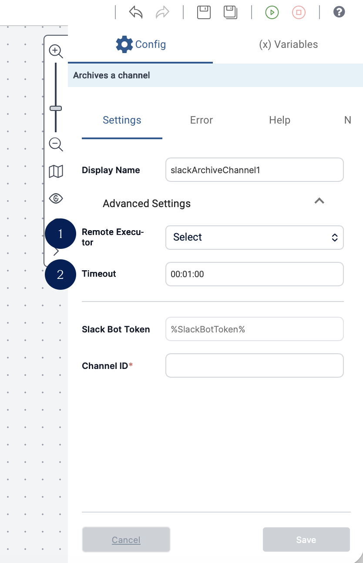This screenshot has width=363, height=563.
Task: Open the help question mark icon
Action: (339, 12)
